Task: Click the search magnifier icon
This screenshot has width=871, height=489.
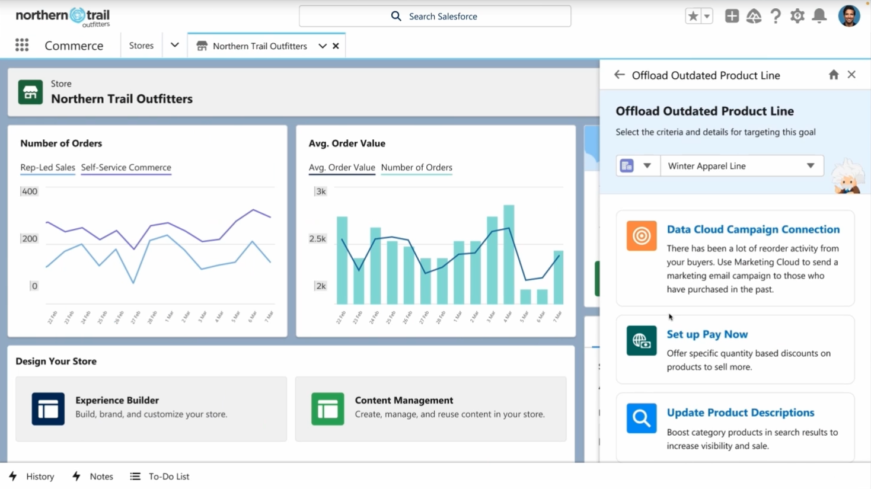Action: click(x=396, y=16)
